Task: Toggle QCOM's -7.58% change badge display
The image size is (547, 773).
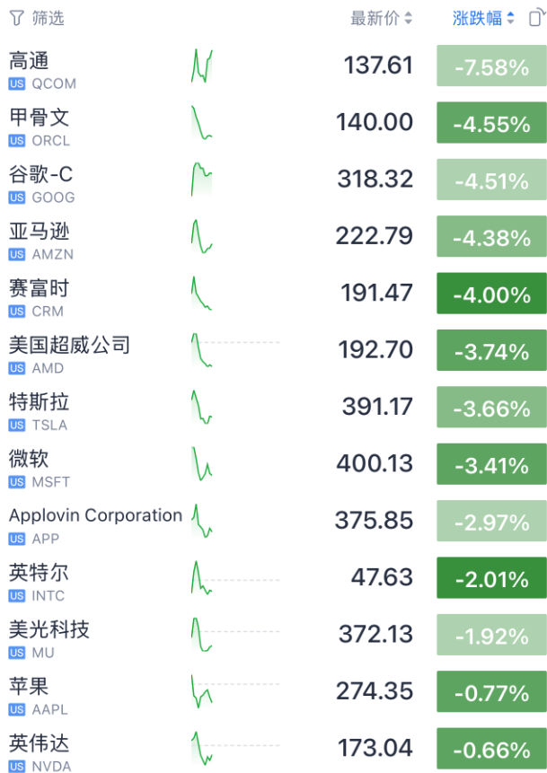Action: click(490, 66)
